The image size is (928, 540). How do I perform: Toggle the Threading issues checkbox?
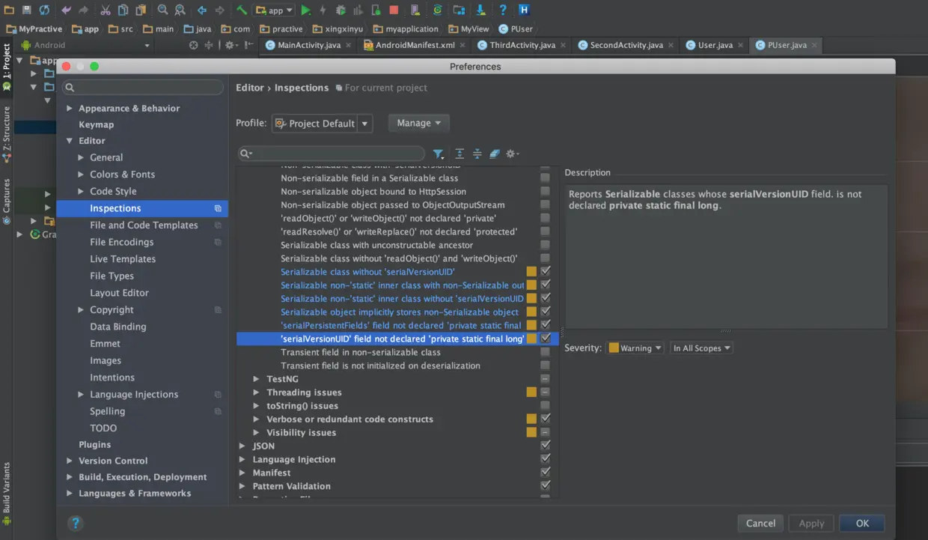[x=546, y=392]
